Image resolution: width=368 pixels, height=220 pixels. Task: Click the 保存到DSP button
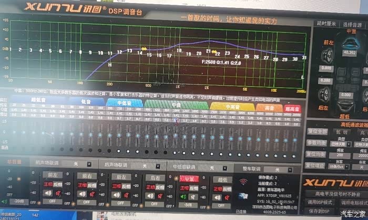319,211
